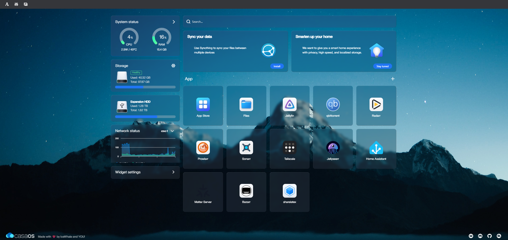508x240 pixels.
Task: Click the Stay tuned button
Action: pyautogui.click(x=382, y=66)
